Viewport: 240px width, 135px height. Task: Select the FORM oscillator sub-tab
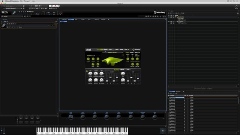(132, 52)
